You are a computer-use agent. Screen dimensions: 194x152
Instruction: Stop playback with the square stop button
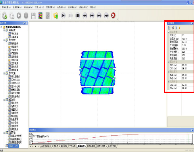tap(78, 15)
